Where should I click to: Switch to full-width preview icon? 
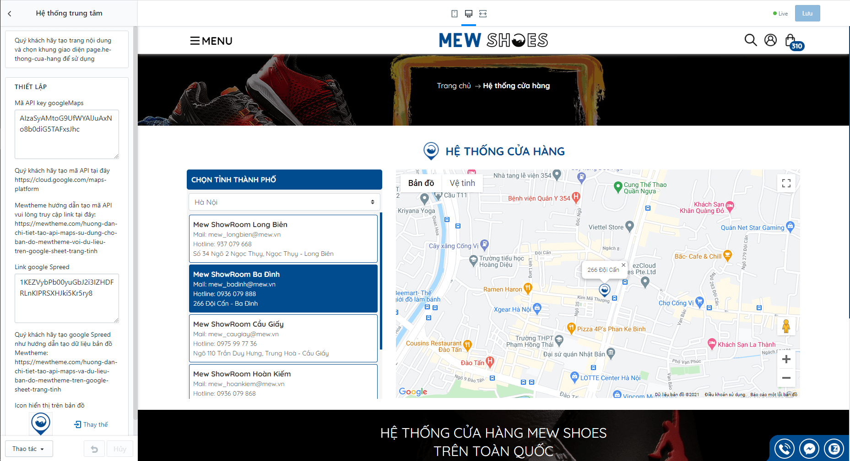coord(483,14)
